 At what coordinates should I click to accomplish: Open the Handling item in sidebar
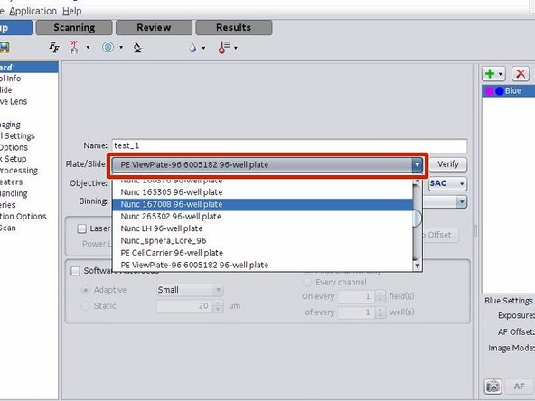(x=14, y=193)
